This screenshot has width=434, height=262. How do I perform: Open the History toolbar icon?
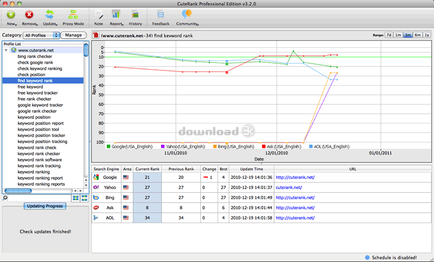pyautogui.click(x=136, y=15)
